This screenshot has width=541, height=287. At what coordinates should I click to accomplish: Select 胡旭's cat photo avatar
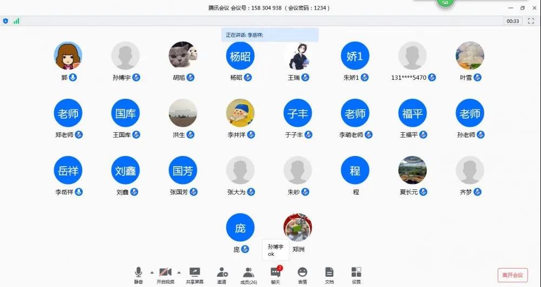pos(183,56)
